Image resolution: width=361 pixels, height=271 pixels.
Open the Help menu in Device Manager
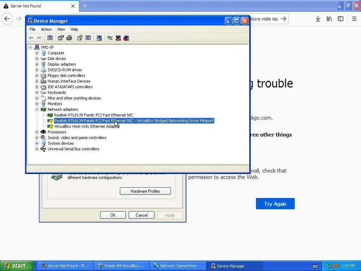click(x=74, y=29)
